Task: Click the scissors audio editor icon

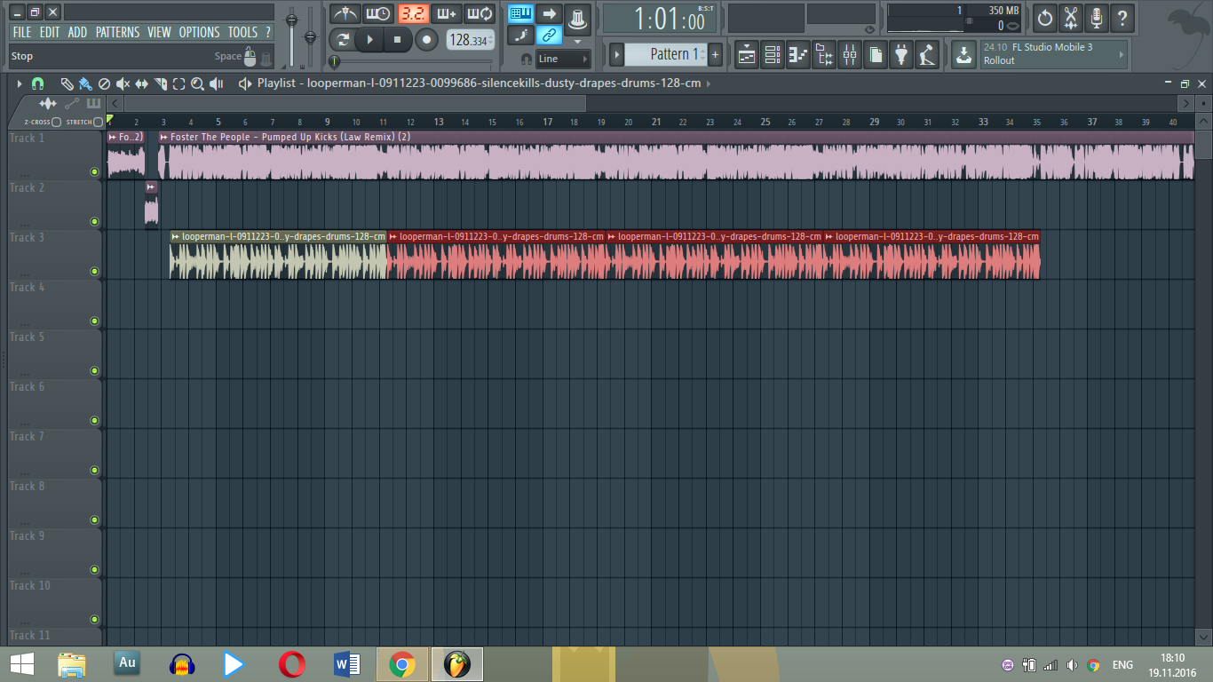Action: click(1071, 17)
